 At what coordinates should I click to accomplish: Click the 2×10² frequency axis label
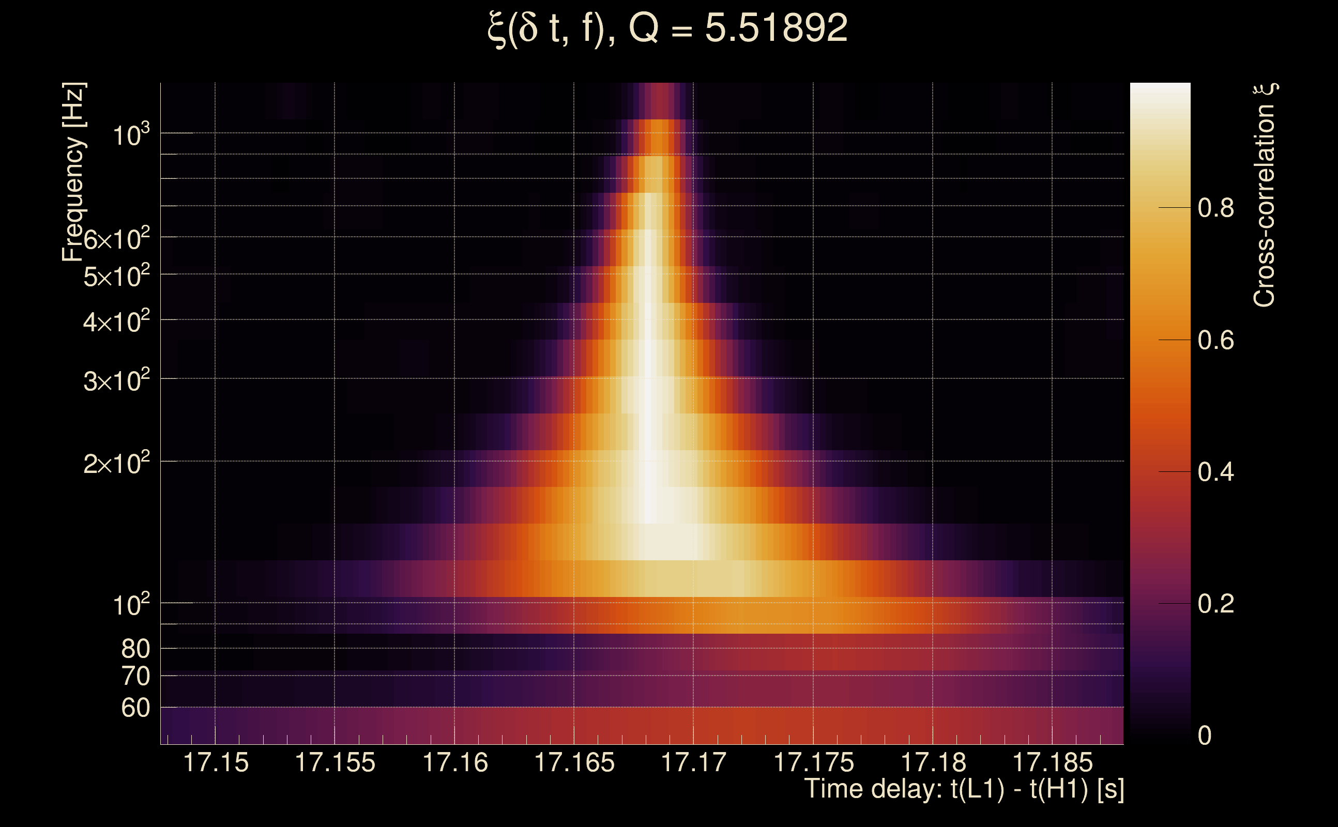click(x=116, y=464)
